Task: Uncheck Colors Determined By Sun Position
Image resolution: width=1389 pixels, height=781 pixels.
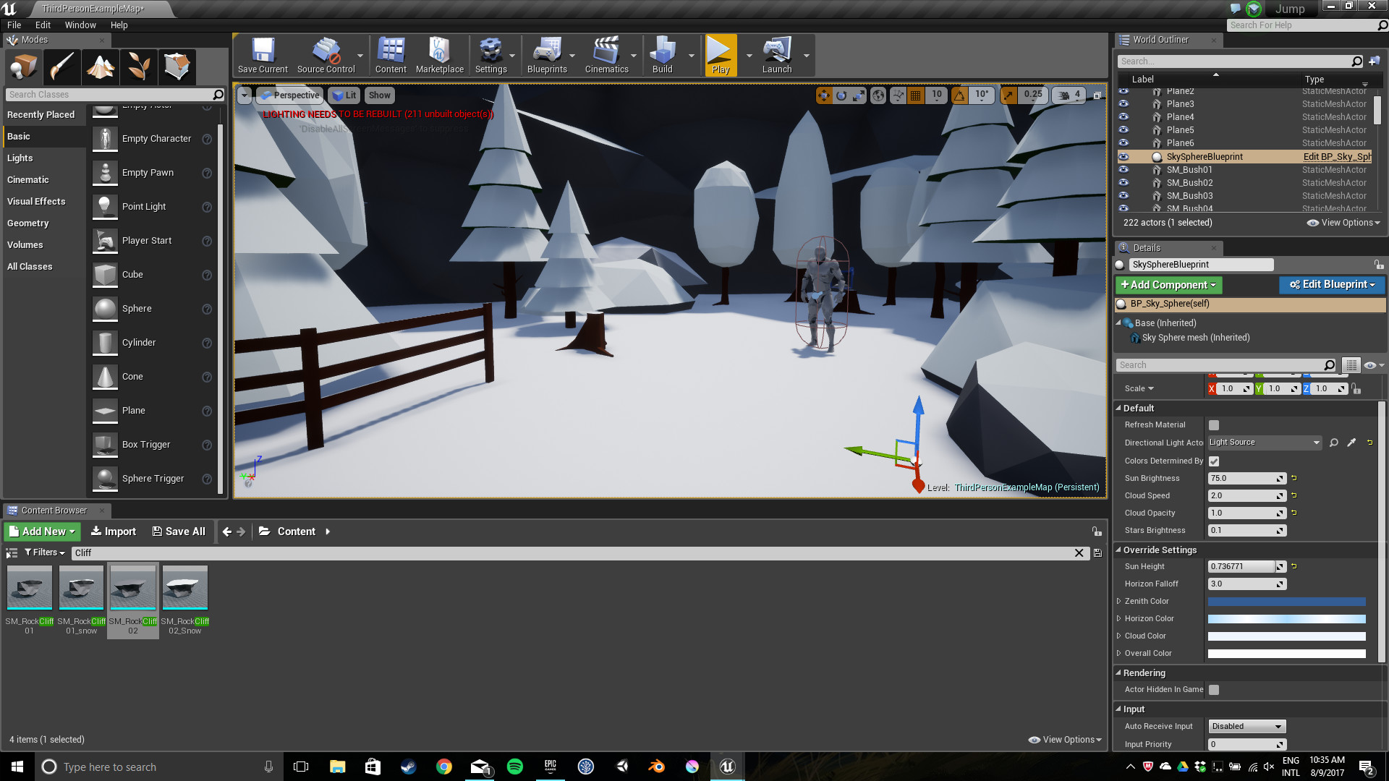Action: (1214, 461)
